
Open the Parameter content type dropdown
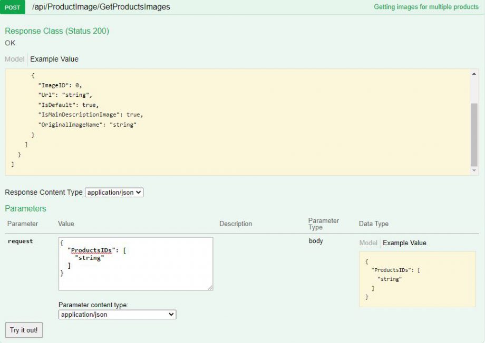tap(117, 314)
